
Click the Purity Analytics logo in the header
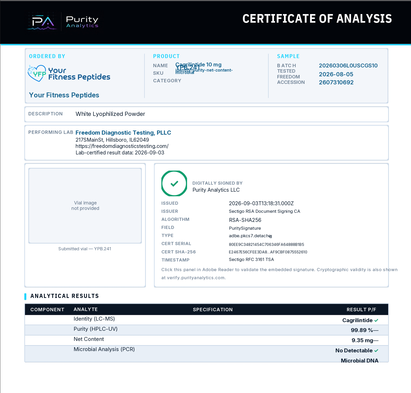pos(63,22)
